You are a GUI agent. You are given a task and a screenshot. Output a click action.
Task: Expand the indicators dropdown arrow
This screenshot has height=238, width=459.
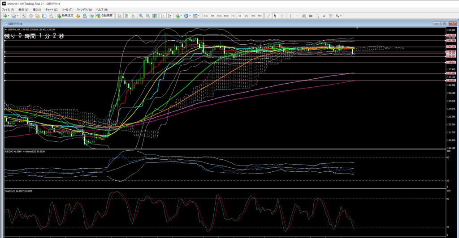[x=181, y=16]
